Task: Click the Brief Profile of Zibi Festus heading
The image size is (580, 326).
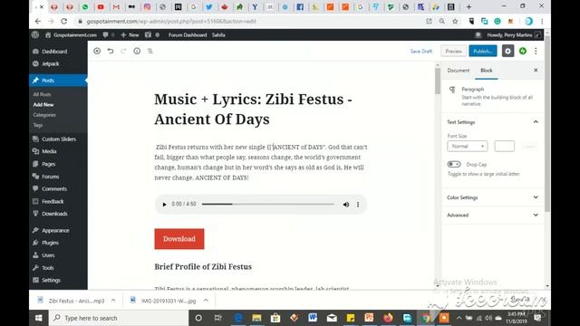Action: tap(203, 266)
